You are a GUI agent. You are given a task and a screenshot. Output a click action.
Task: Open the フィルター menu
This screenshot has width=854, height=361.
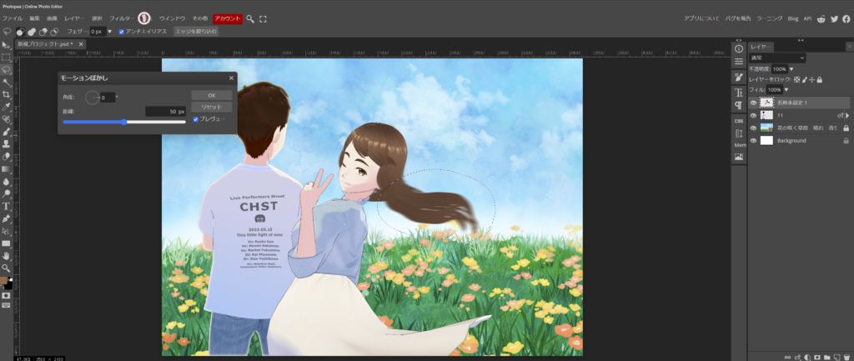coord(121,18)
